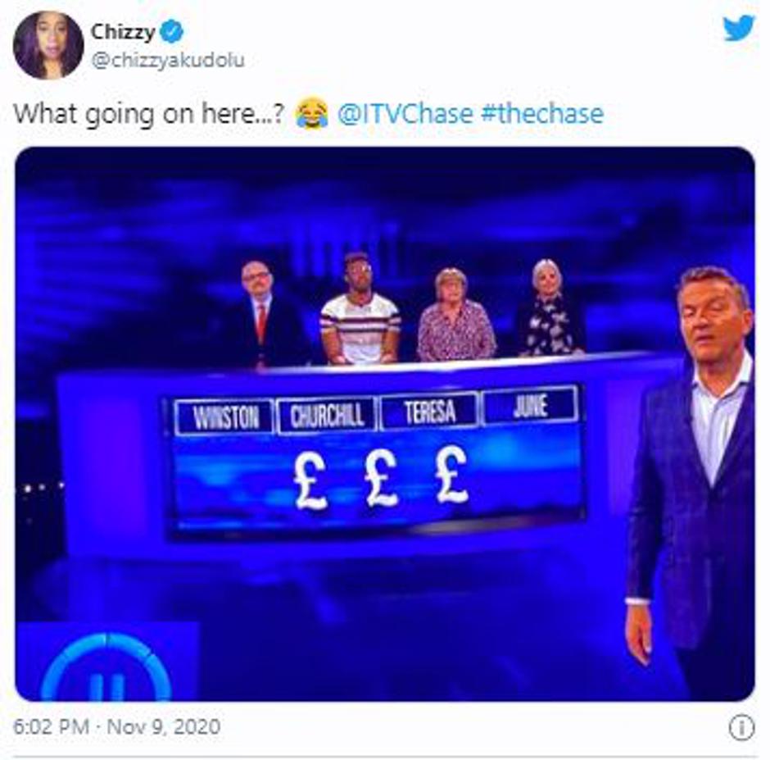Click the crying laughing emoji
Image resolution: width=770 pixels, height=760 pixels.
click(x=312, y=113)
